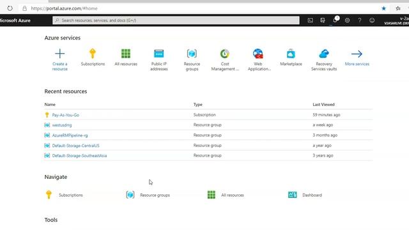Click All resources grid icon under Navigate

click(212, 195)
